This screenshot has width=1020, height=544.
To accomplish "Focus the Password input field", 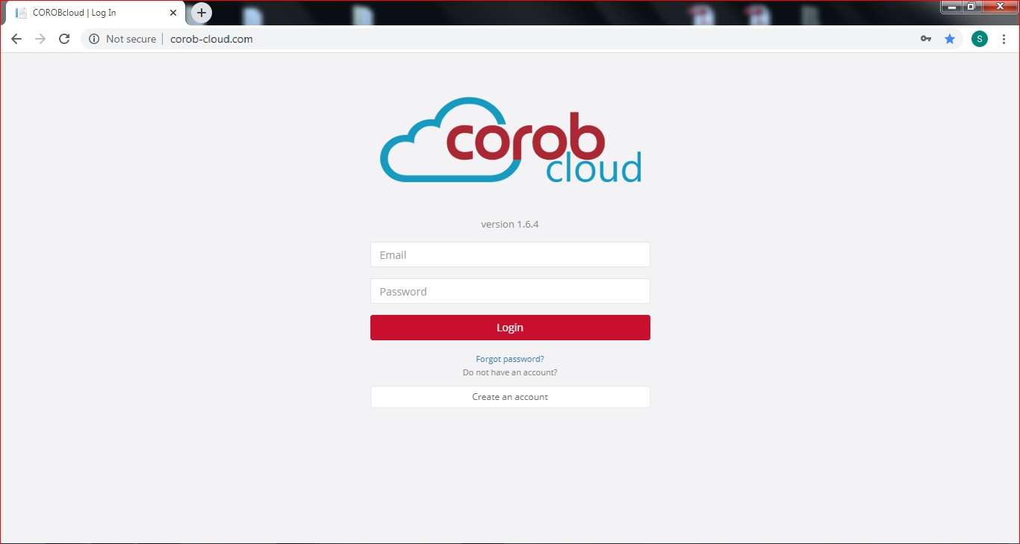I will pyautogui.click(x=510, y=291).
